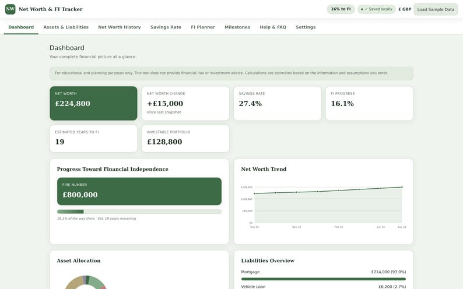
Task: Click the Net Worth Tracker title
Action: point(51,9)
